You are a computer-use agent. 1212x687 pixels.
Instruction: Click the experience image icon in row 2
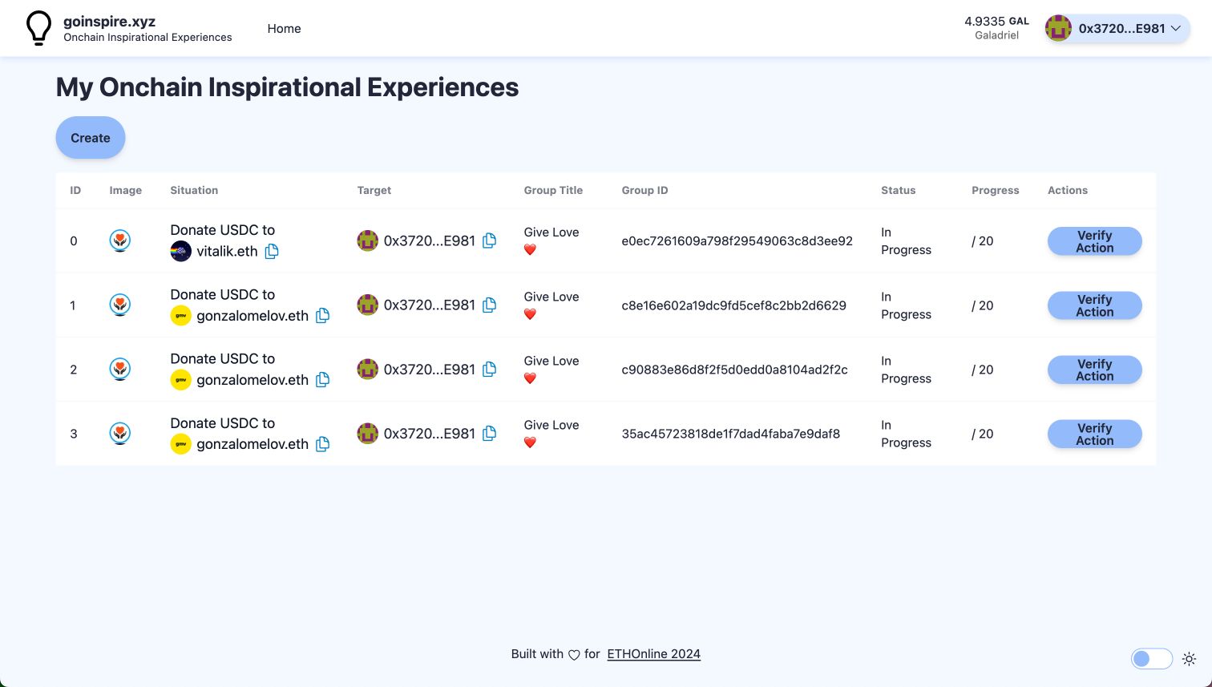click(119, 369)
